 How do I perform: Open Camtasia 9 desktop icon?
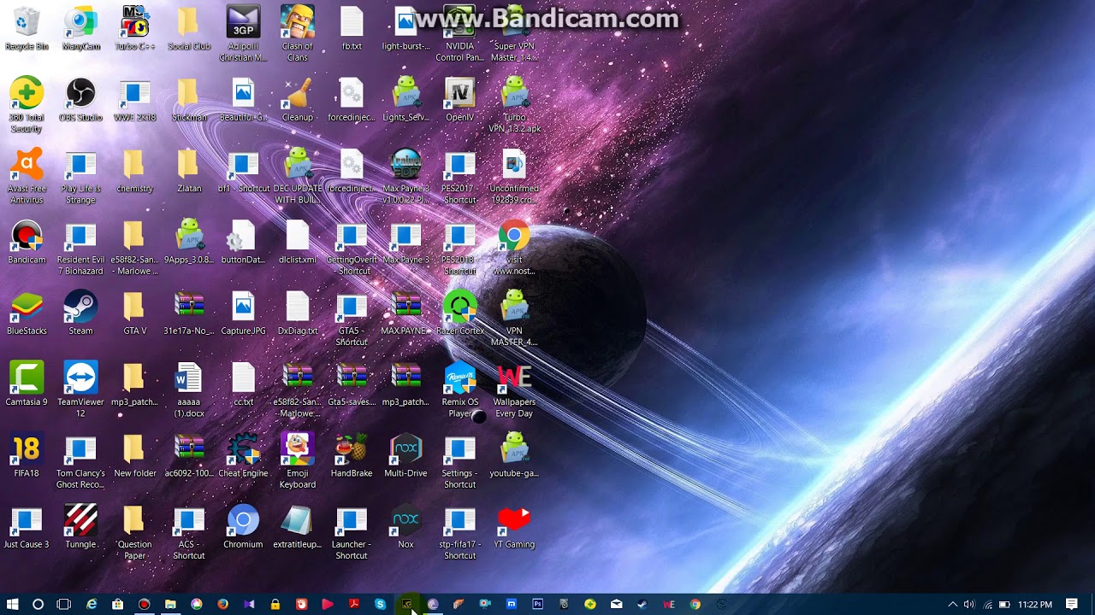(27, 384)
